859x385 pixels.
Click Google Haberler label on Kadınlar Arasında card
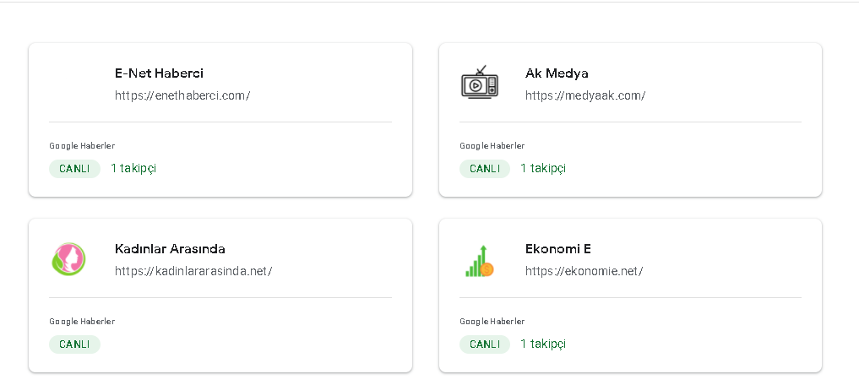pos(82,322)
